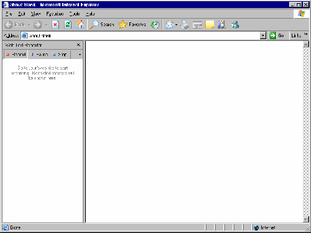
Task: Open the Mail button dropdown arrow
Action: (x=176, y=25)
